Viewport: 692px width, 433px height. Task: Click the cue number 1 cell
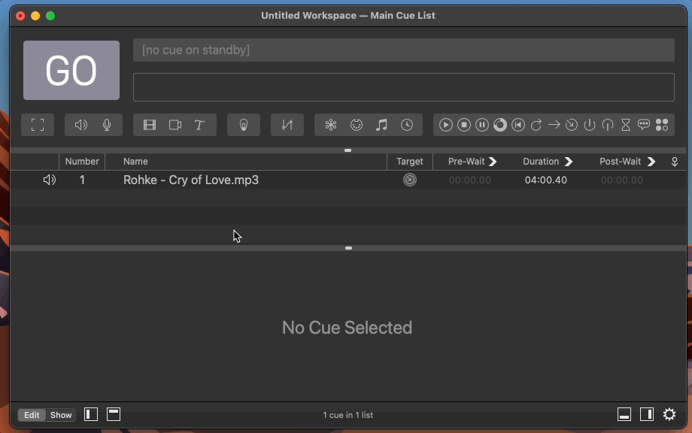82,180
